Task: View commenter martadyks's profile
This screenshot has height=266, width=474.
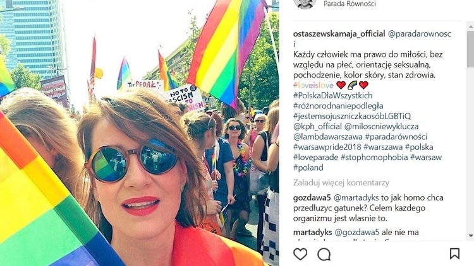Action: click(x=313, y=233)
